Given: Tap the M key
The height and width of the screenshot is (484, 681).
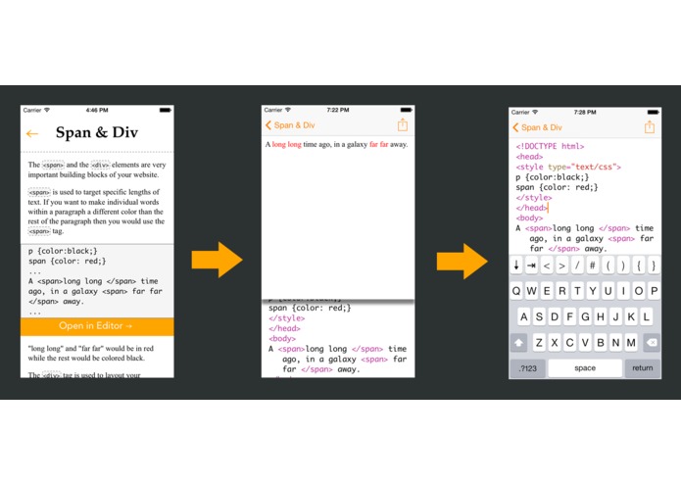Looking at the screenshot, I should (x=631, y=343).
